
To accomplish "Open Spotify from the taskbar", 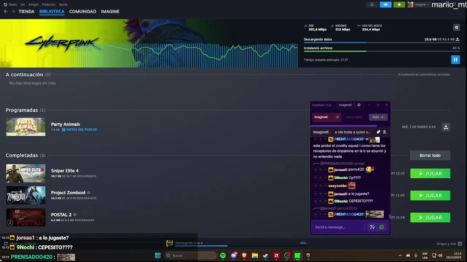I will [223, 255].
